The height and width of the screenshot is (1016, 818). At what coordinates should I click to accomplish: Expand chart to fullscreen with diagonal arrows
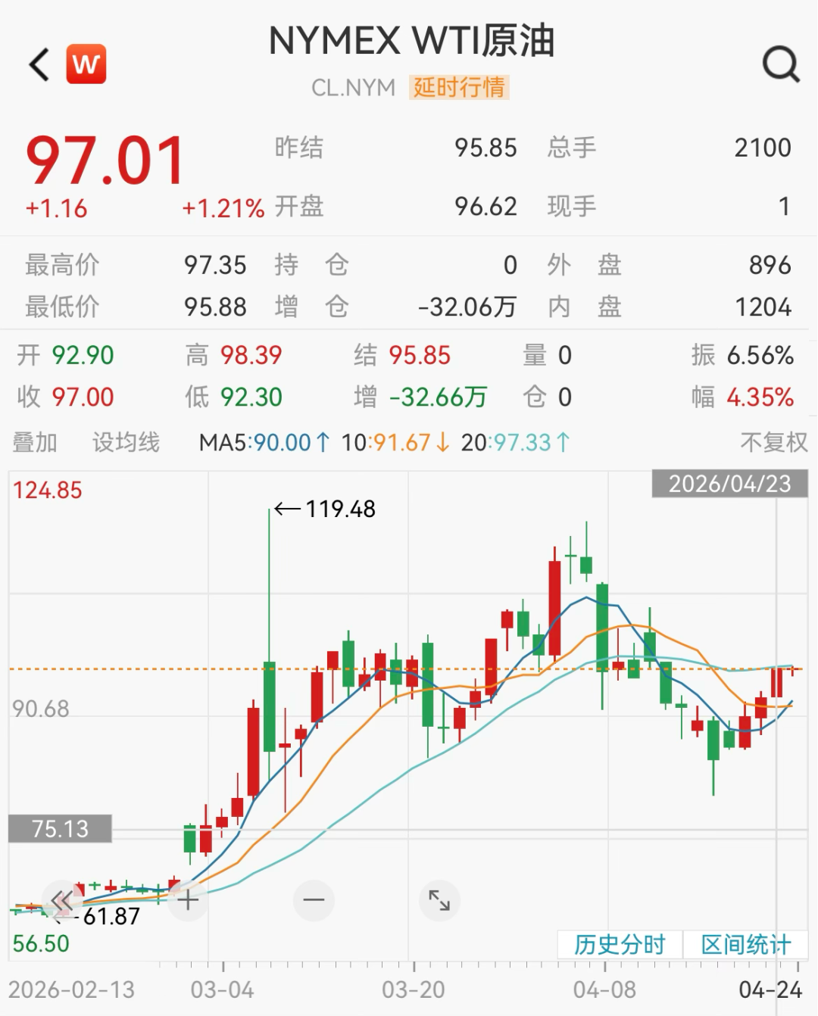[439, 900]
